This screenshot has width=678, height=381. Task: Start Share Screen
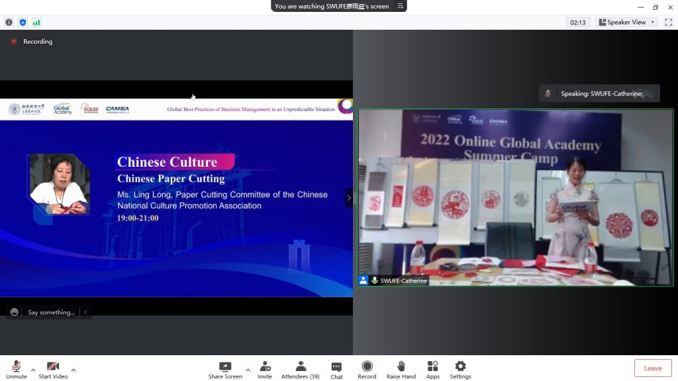point(225,369)
